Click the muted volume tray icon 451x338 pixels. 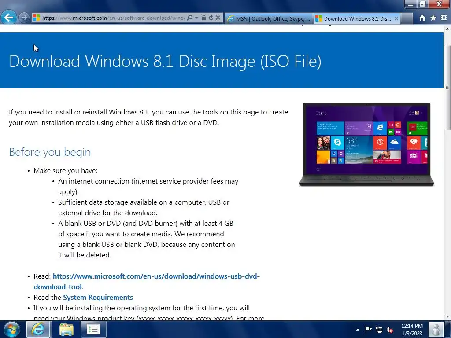(x=390, y=330)
